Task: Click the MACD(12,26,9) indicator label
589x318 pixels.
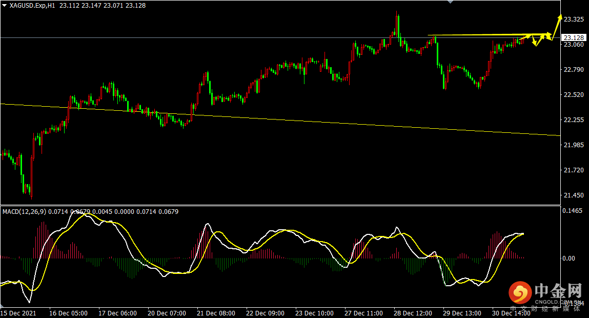Action: (25, 212)
